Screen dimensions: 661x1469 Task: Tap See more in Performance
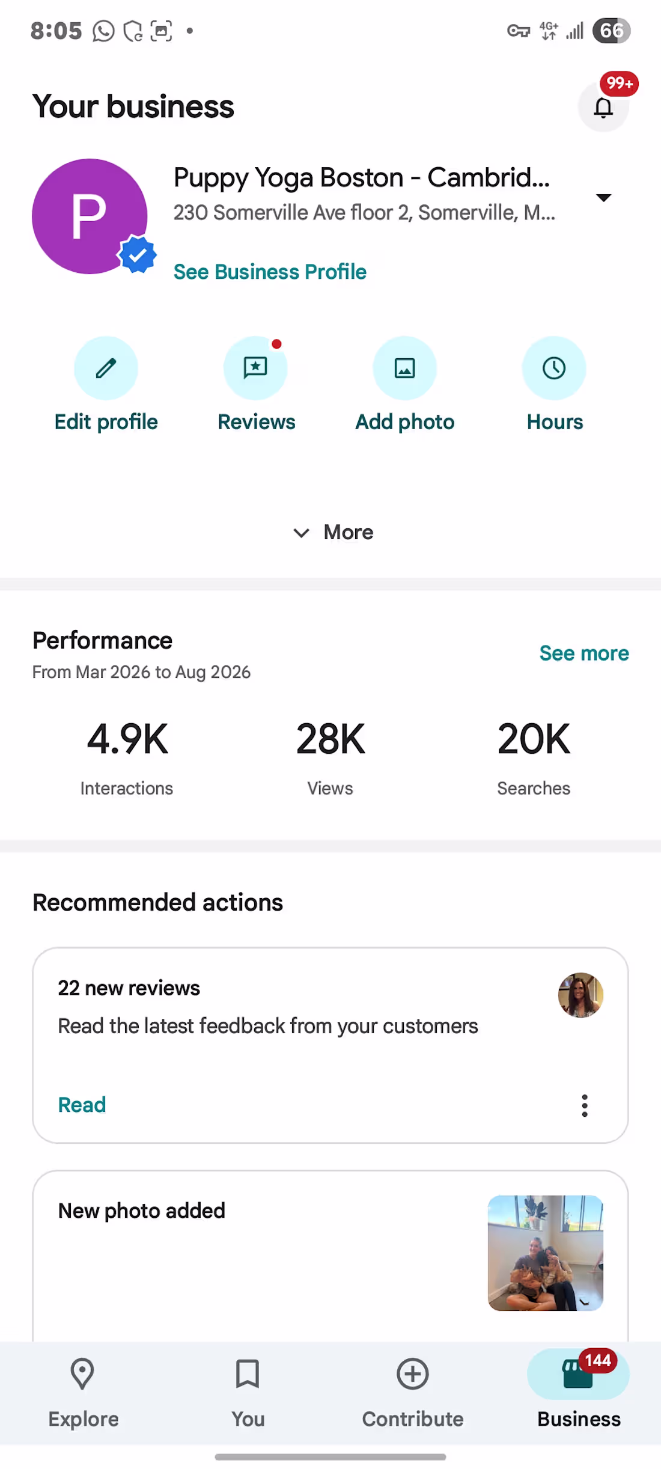pos(584,653)
